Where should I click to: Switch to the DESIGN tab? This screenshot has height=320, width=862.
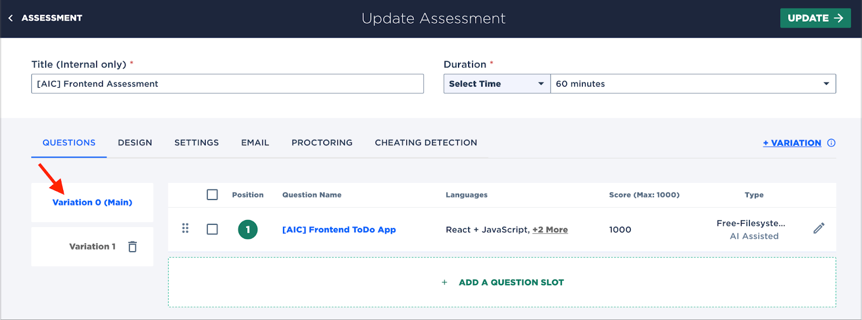coord(135,143)
